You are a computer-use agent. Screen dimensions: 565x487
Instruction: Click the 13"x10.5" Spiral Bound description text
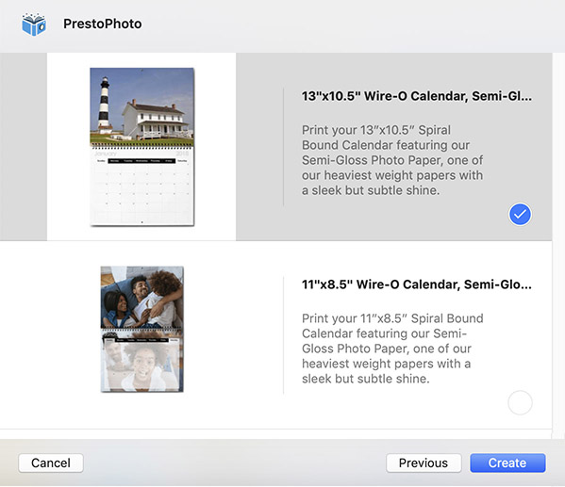pyautogui.click(x=392, y=160)
